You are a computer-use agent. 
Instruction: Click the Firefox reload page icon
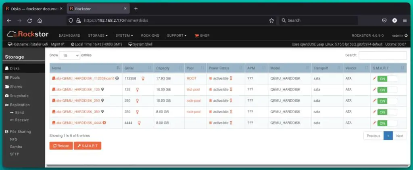29,20
